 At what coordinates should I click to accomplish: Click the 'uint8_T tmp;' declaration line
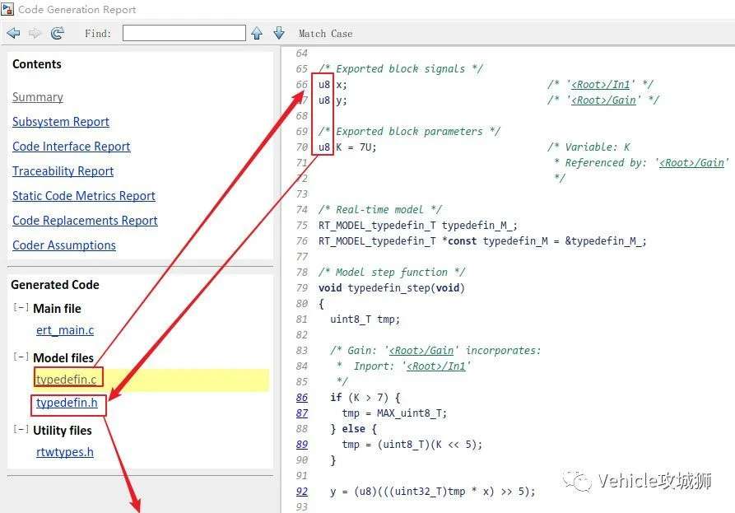coord(365,319)
